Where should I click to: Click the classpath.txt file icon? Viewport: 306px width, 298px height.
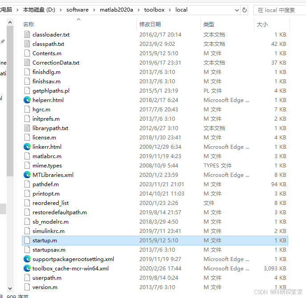pos(27,44)
